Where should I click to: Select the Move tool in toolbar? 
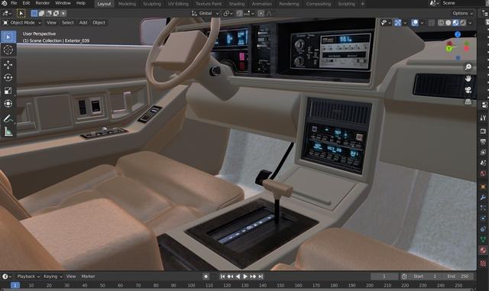point(8,65)
